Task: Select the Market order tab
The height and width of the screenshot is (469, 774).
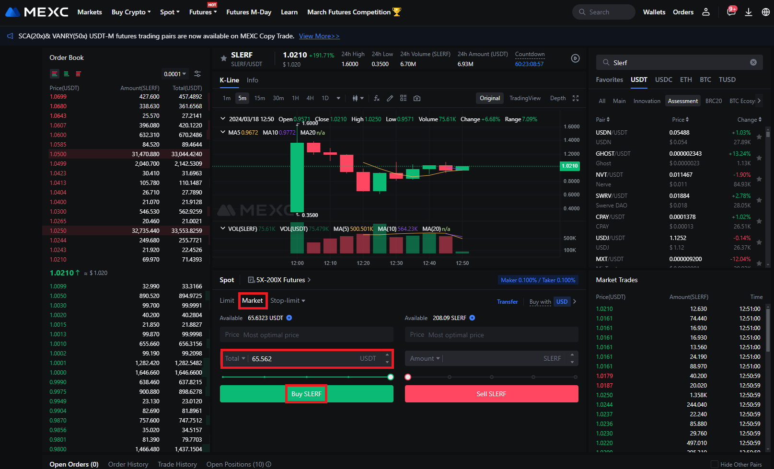Action: tap(253, 300)
